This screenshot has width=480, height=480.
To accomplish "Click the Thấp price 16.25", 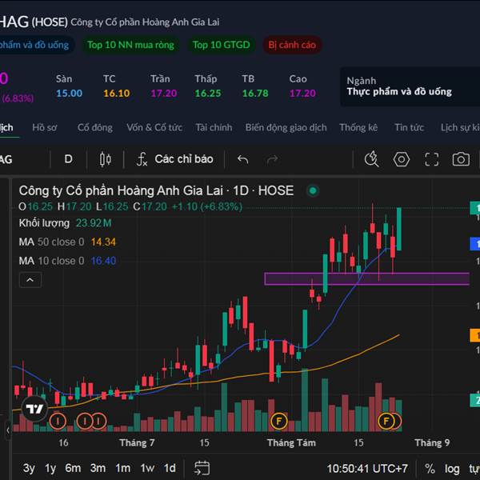I will (208, 94).
